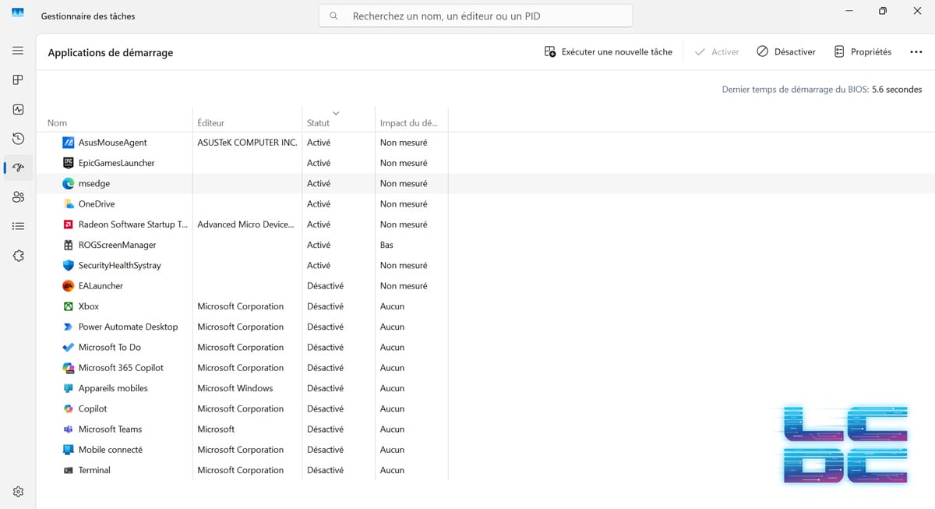Open Propriétés from the toolbar
935x509 pixels.
tap(863, 51)
